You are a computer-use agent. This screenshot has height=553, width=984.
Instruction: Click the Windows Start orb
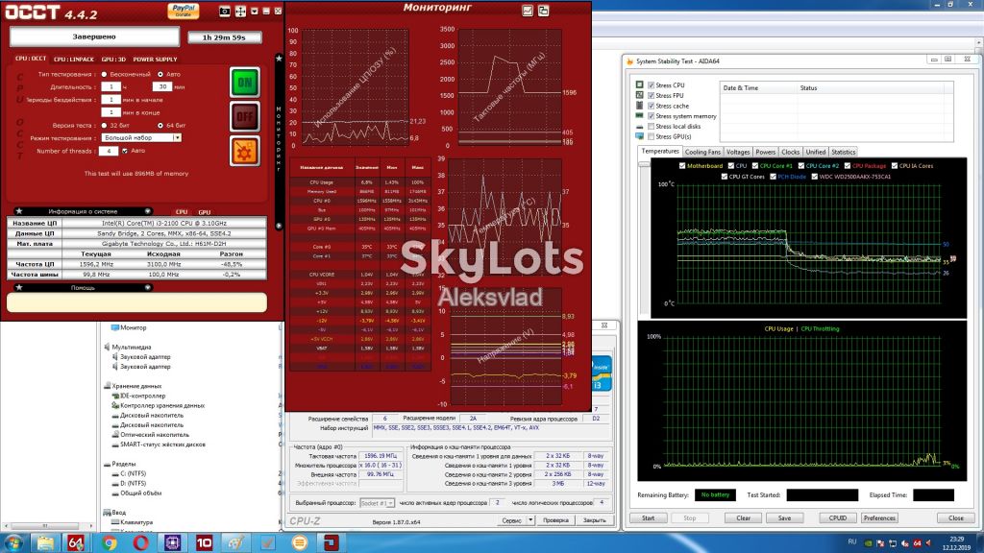(13, 542)
